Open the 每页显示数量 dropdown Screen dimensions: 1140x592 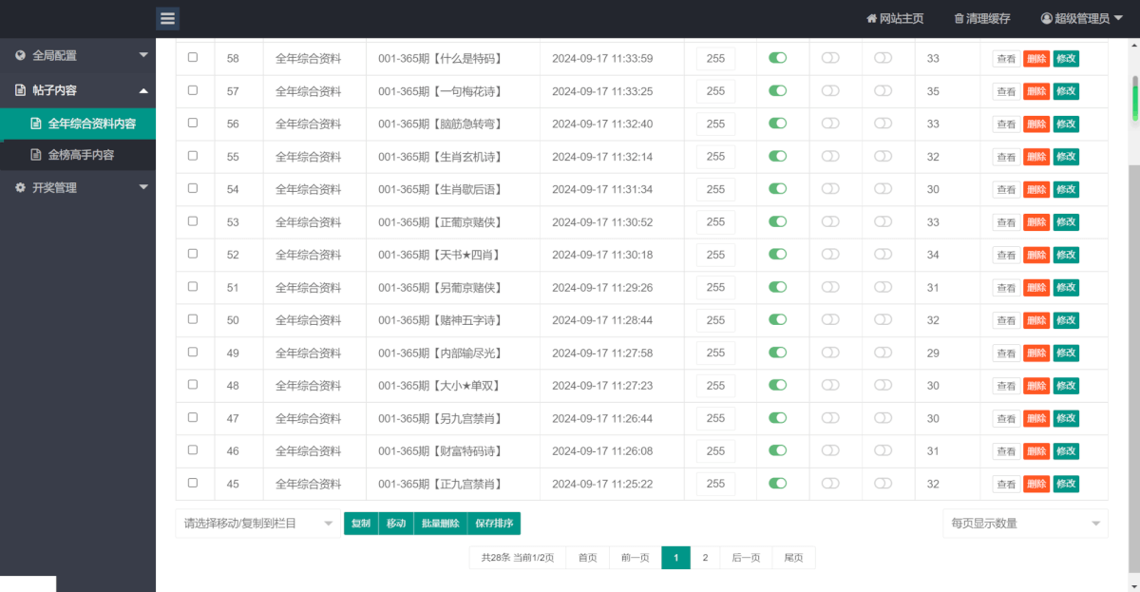(x=1024, y=524)
